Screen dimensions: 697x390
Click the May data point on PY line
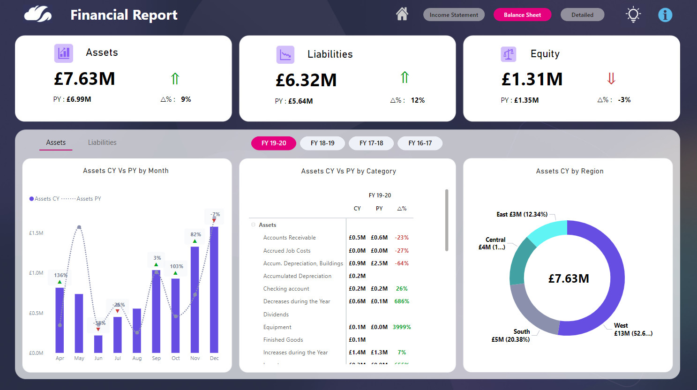pos(79,227)
